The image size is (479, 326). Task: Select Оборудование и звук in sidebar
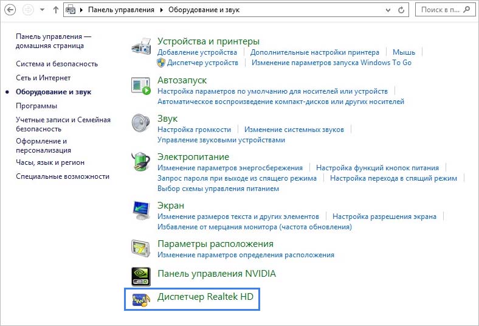53,92
